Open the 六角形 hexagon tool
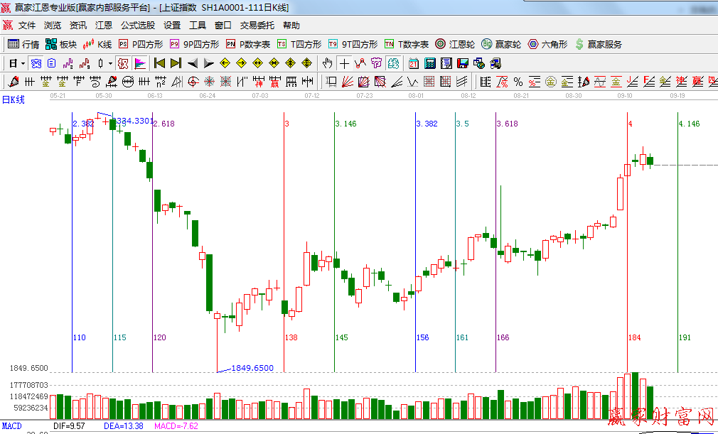 click(547, 44)
